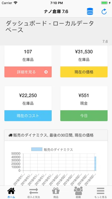Tap the battery status indicator

pyautogui.click(x=105, y=3)
